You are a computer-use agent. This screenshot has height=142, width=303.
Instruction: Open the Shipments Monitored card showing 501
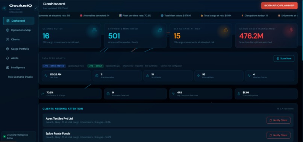[x=135, y=35]
